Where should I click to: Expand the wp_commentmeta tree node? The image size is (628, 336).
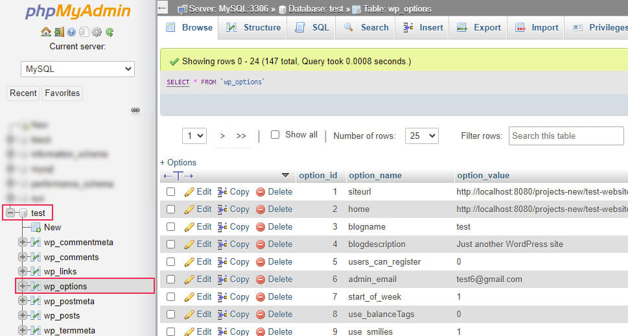[23, 242]
